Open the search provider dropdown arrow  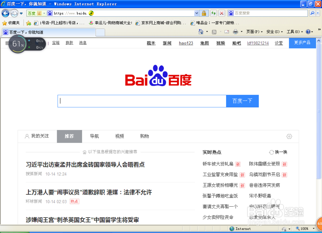(318, 13)
